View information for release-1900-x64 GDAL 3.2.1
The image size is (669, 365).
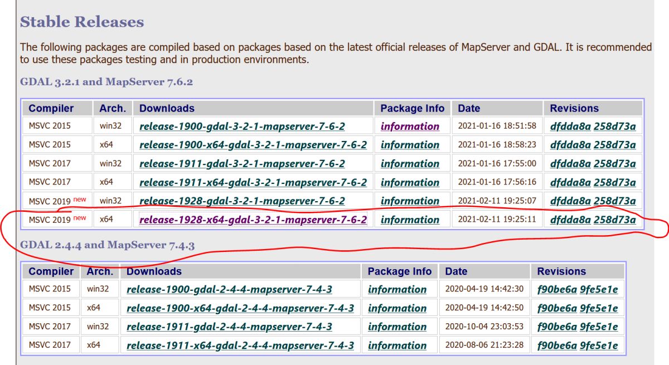[410, 145]
